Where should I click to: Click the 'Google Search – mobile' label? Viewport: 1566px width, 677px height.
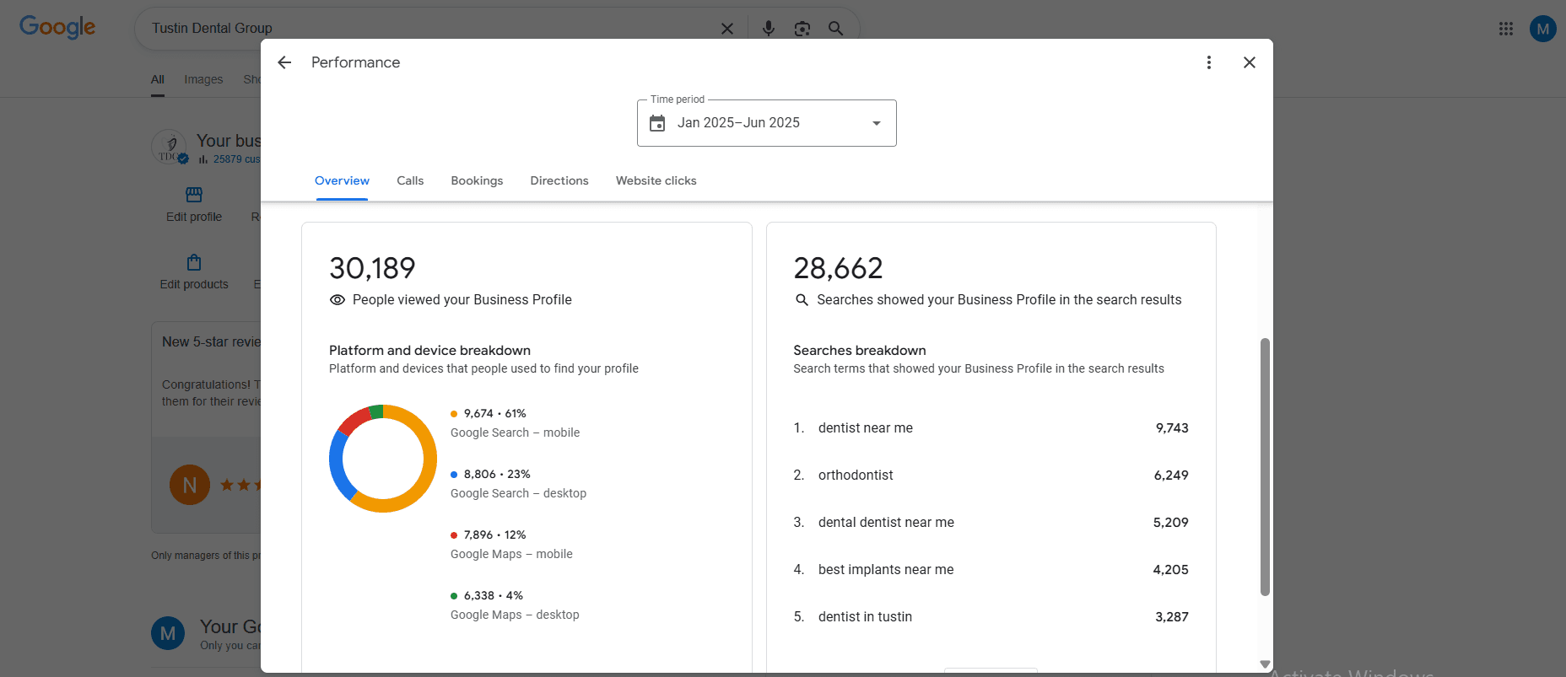[515, 433]
